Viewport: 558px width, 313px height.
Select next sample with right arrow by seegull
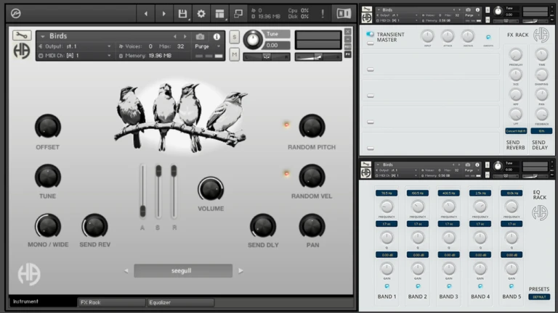[x=241, y=271]
